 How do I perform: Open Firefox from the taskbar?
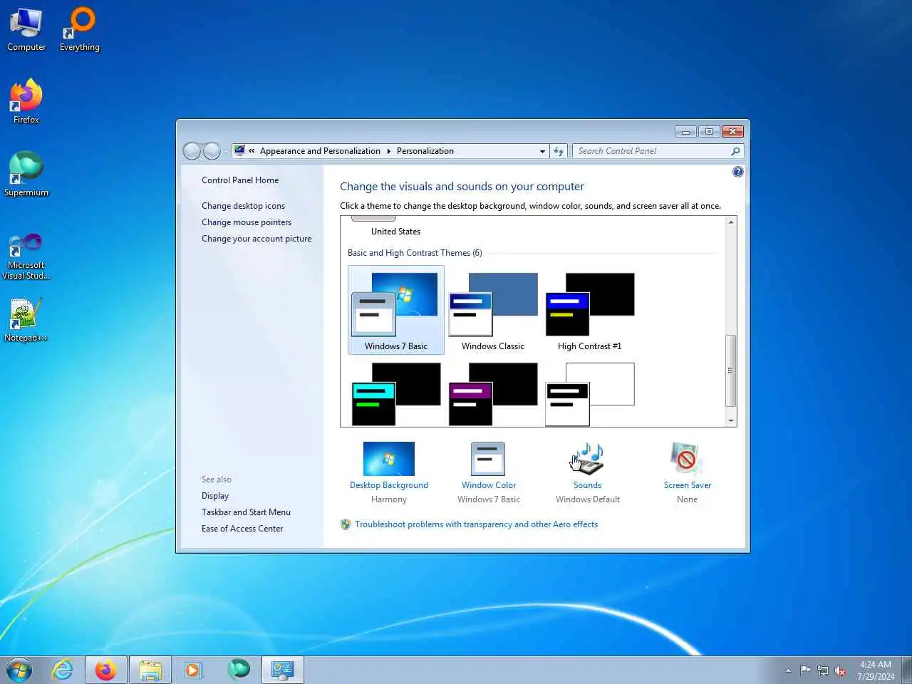(106, 670)
